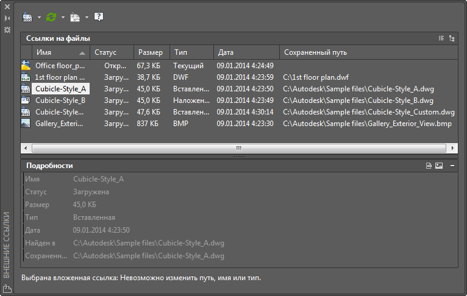This screenshot has width=467, height=296.
Task: Sort by the Сохраненный путь column header
Action: tap(369, 52)
